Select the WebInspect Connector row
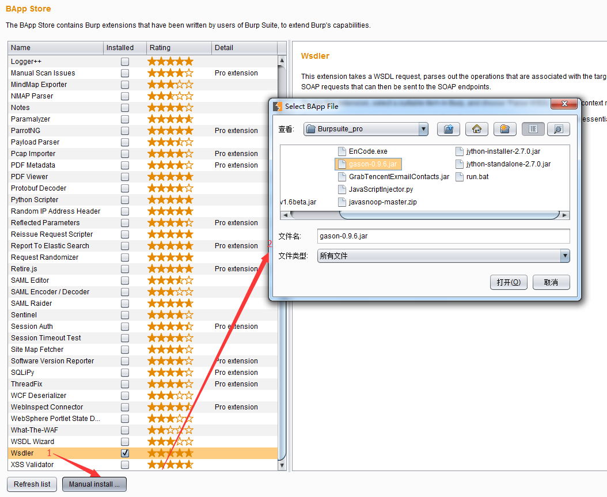The width and height of the screenshot is (607, 497). [x=142, y=407]
